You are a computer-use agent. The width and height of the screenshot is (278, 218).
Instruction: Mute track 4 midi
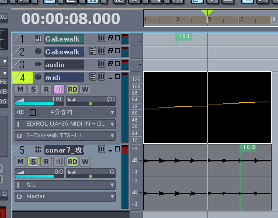pyautogui.click(x=20, y=89)
